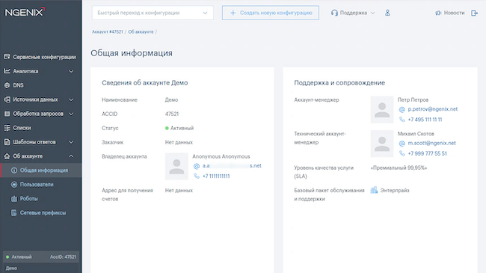Click the Энтерпрайз package text
This screenshot has width=486, height=273.
click(x=395, y=190)
